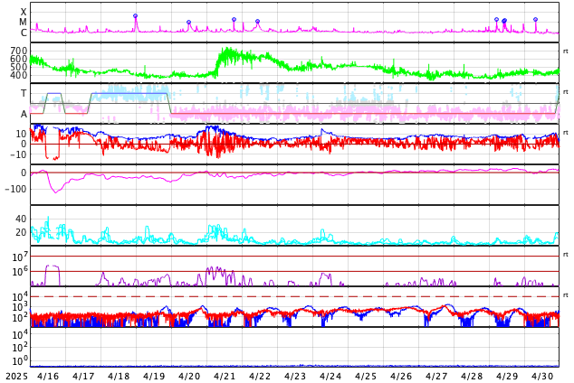This screenshot has height=383, width=574.
Task: Select the 4/29 date label
Action: [x=507, y=376]
